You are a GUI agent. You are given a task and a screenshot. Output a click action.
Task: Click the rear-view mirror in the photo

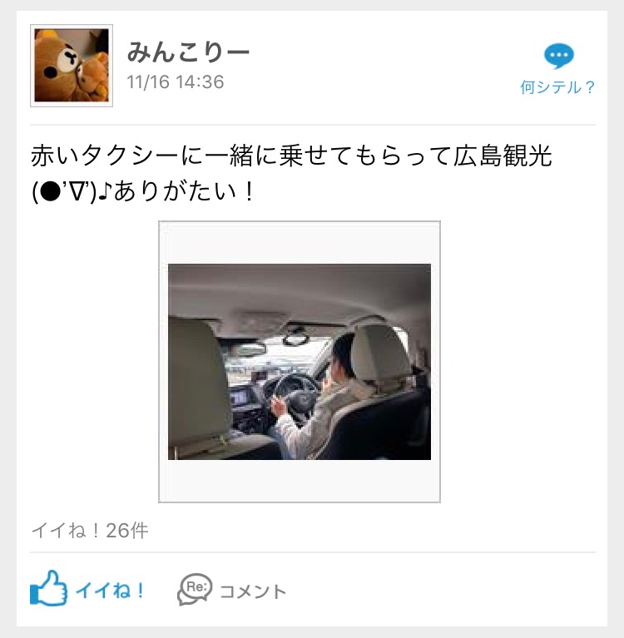(x=295, y=338)
